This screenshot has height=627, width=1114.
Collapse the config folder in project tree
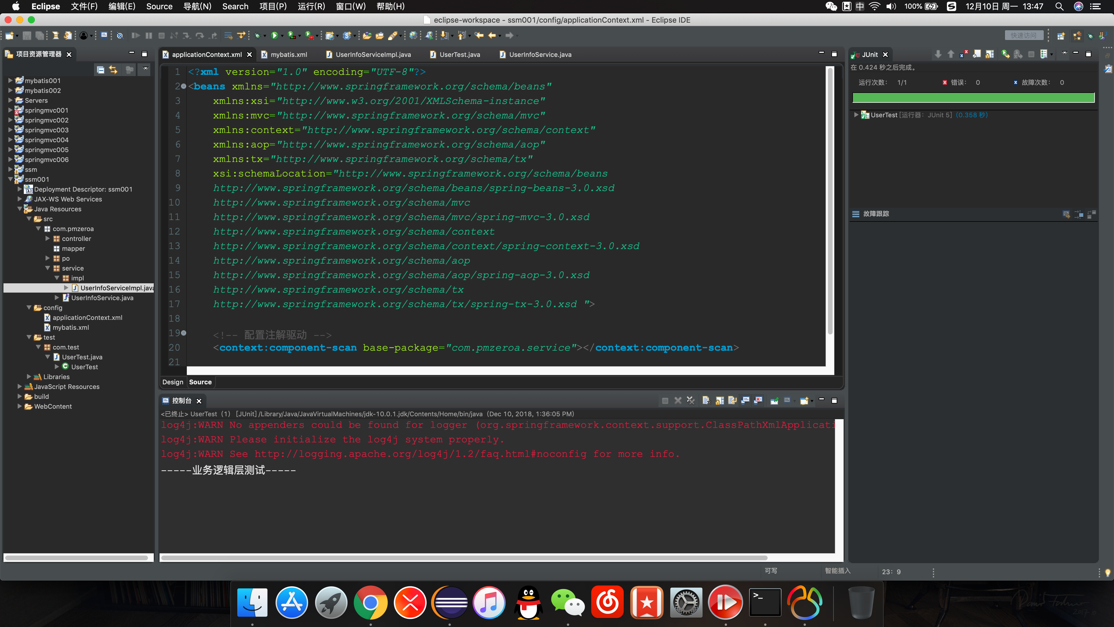pos(29,308)
